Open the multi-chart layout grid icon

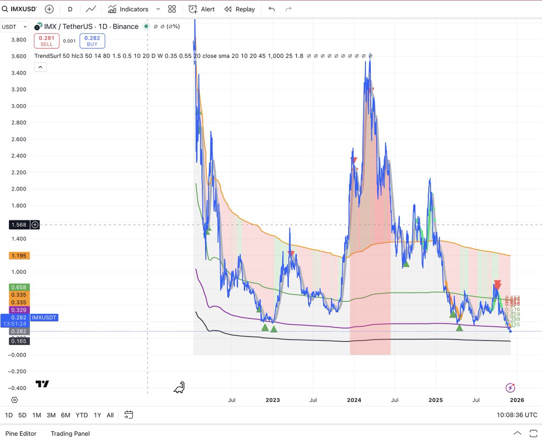pos(172,9)
